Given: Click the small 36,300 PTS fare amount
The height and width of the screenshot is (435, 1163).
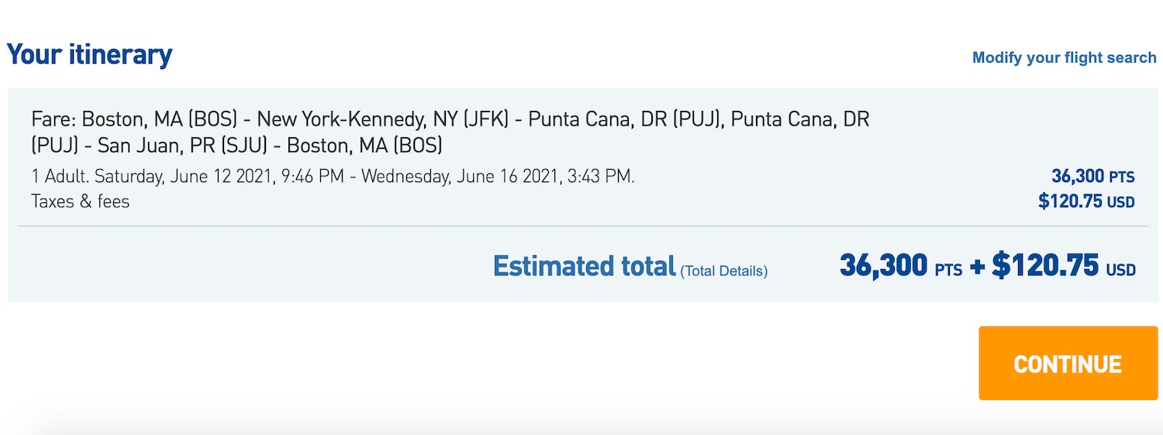Looking at the screenshot, I should pyautogui.click(x=1092, y=176).
